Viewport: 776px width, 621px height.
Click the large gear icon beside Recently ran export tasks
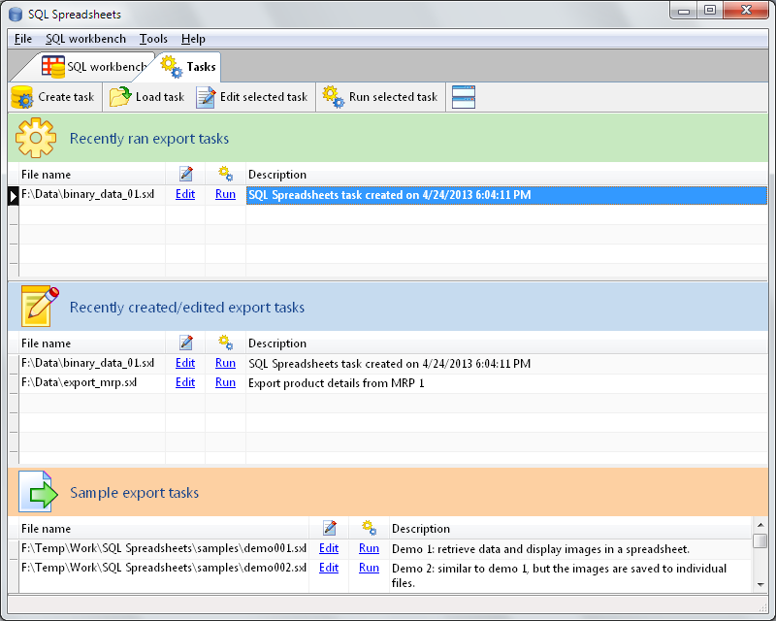tap(36, 139)
